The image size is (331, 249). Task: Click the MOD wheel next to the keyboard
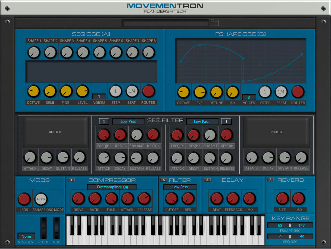tap(56, 229)
